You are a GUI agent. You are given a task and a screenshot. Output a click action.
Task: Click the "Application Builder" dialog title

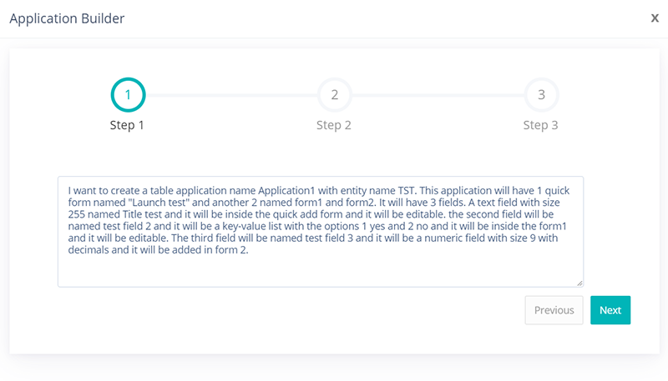[67, 18]
